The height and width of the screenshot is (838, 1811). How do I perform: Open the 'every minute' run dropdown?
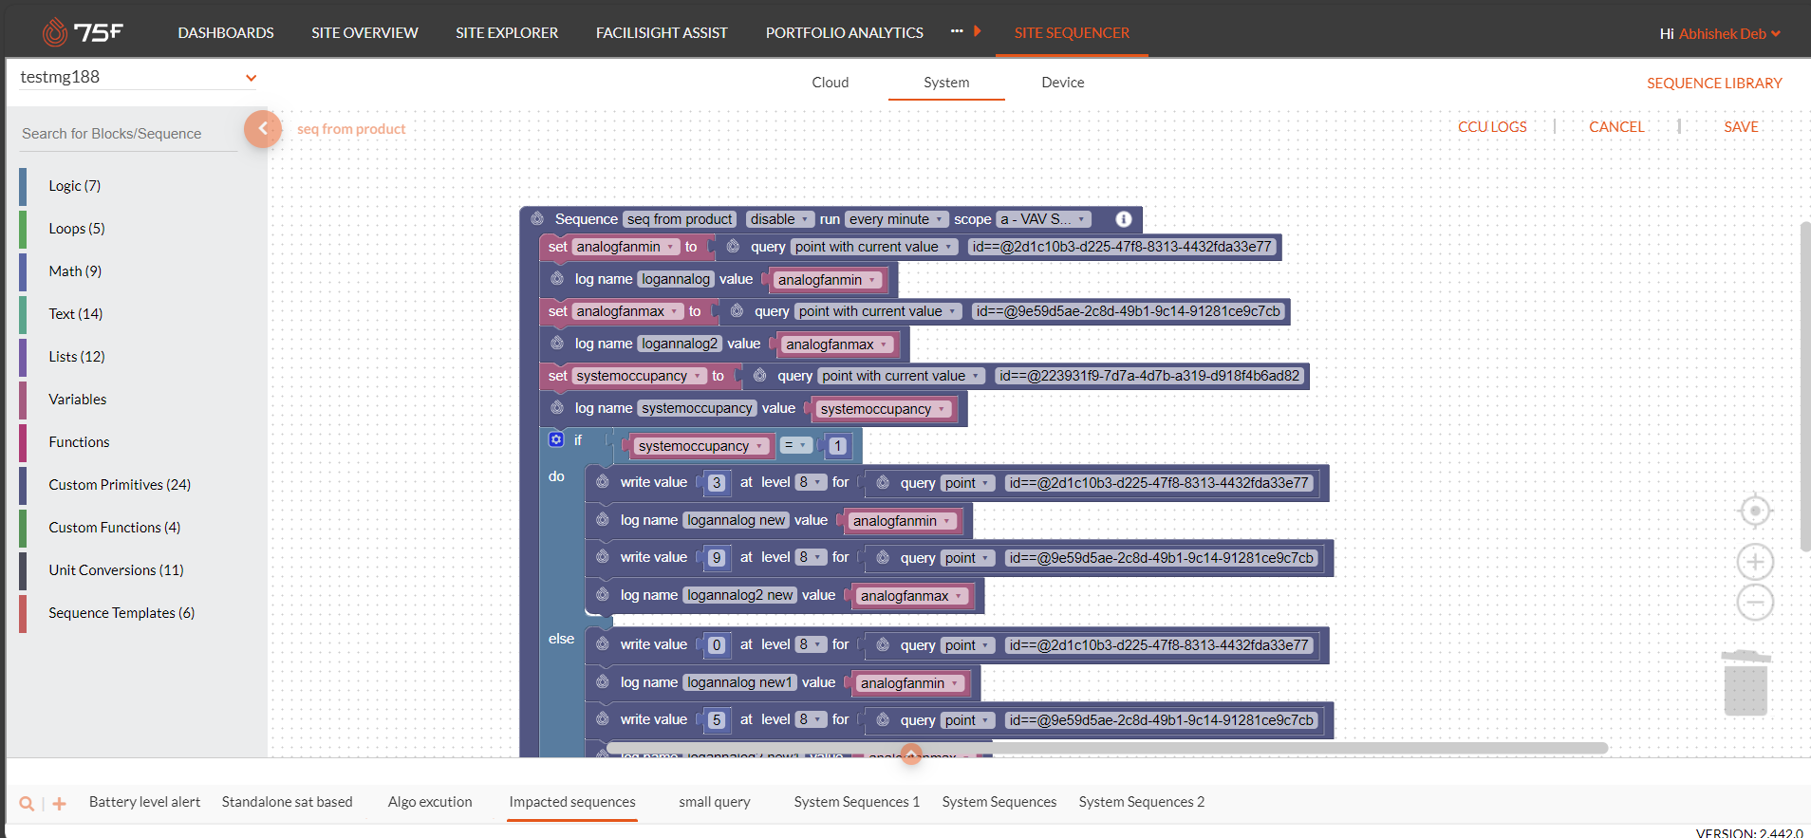(x=895, y=219)
